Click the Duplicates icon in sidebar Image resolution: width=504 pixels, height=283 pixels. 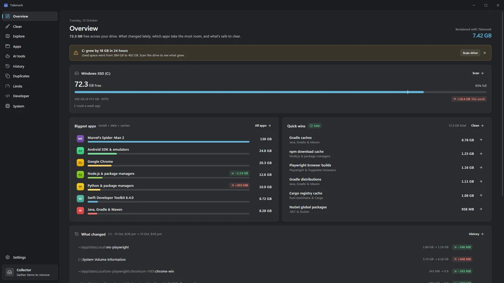[x=7, y=76]
